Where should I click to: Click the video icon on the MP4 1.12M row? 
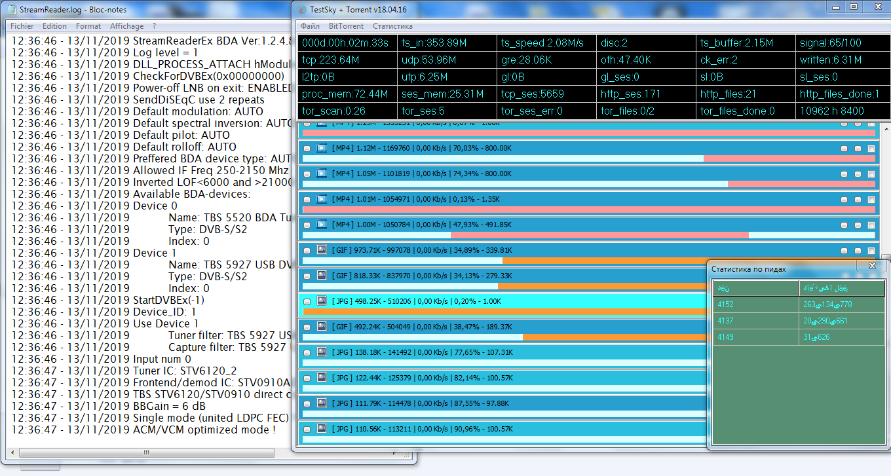(x=322, y=149)
